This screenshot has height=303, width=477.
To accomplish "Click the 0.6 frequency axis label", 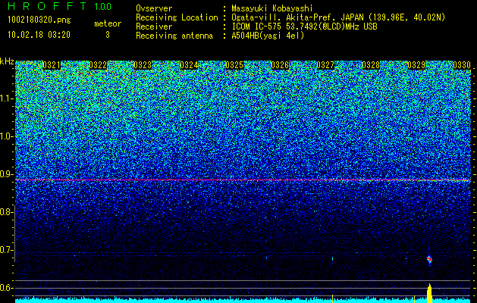I will [x=6, y=288].
